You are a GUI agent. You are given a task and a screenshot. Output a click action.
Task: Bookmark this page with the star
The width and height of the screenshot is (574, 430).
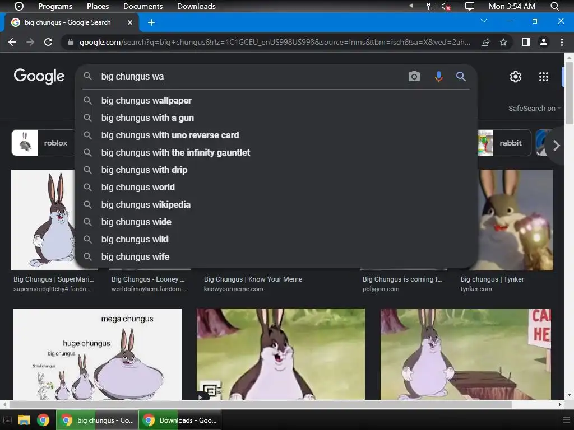pos(503,42)
